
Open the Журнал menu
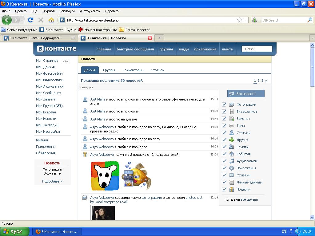pos(48,11)
